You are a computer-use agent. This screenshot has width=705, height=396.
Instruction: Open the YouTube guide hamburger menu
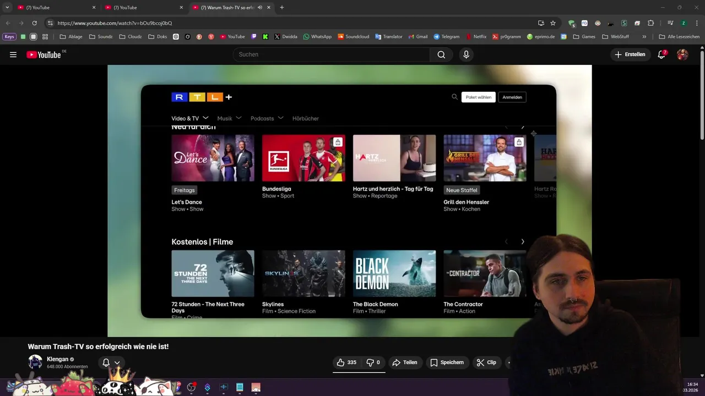point(13,54)
